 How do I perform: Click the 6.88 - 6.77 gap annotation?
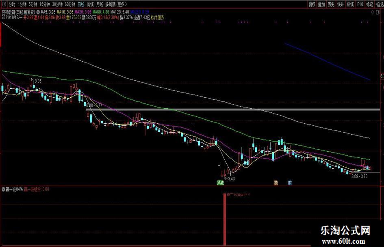click(94, 105)
